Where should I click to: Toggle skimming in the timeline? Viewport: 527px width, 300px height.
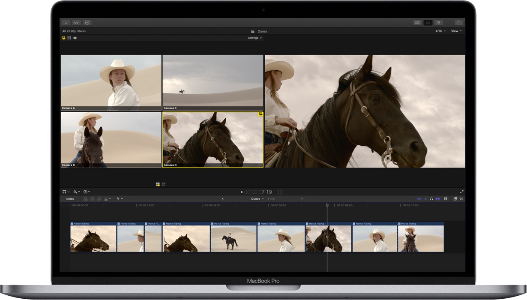[420, 198]
